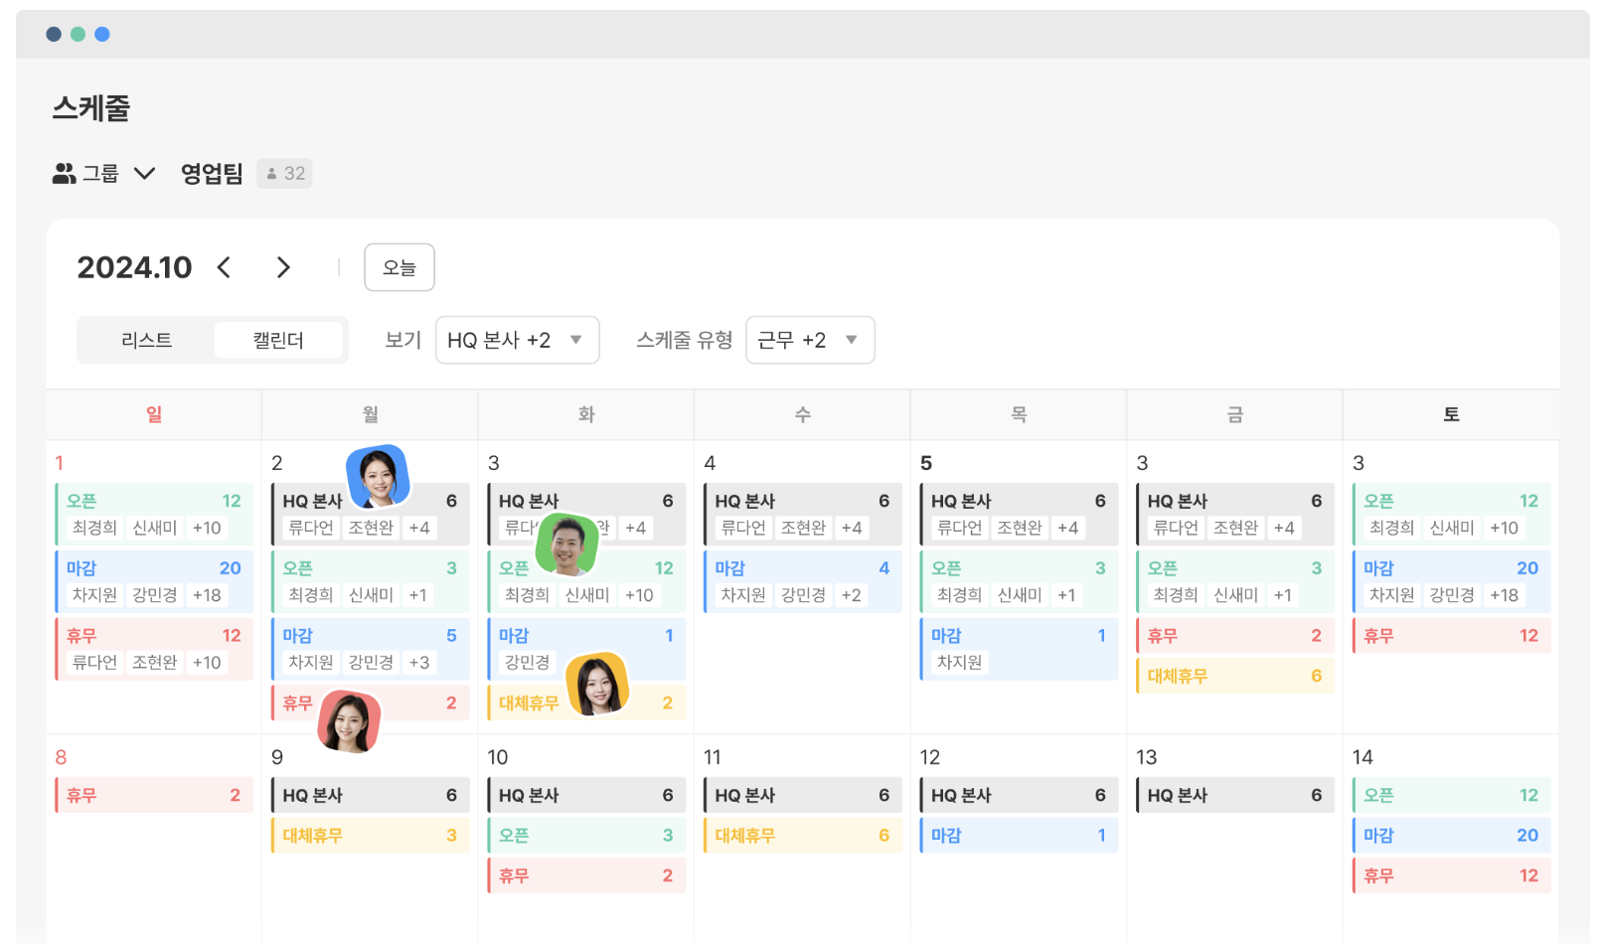Click +18 more on Sunday 1 마감

tap(207, 595)
